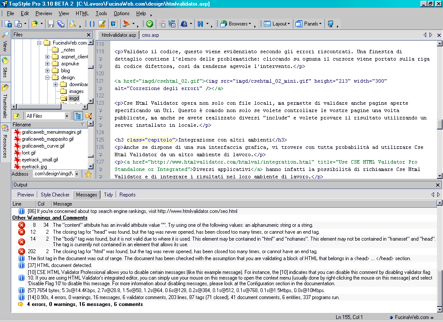Switch to the cms.asp document tab
The image size is (443, 322).
(x=150, y=35)
